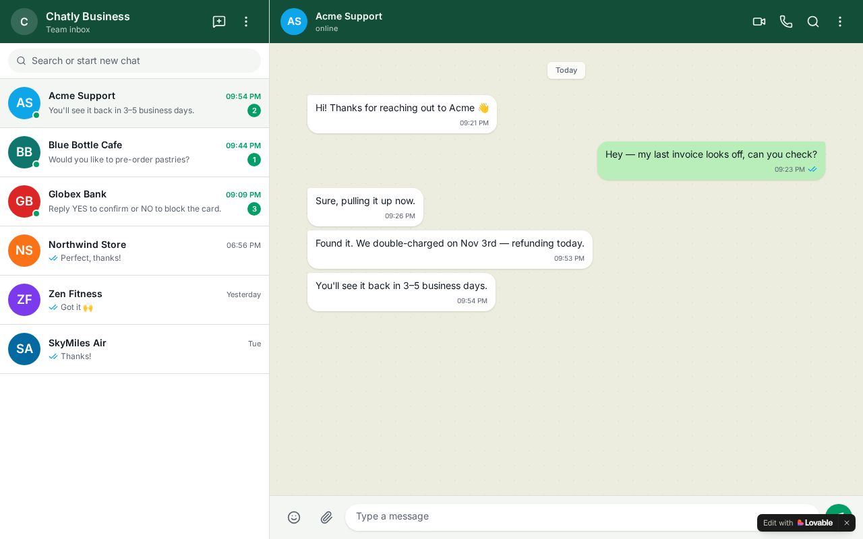Click the Chatly Business profile avatar
This screenshot has height=539, width=863.
(24, 22)
